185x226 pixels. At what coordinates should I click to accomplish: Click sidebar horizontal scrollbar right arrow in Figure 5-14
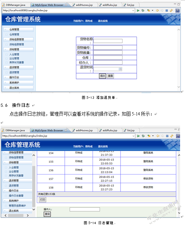tap(28, 215)
